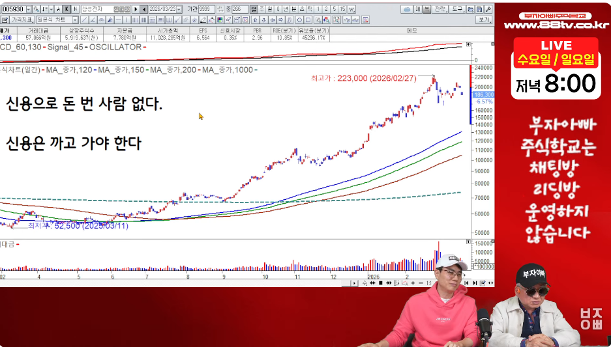Collapse the volume panel arrow button

pos(468,242)
